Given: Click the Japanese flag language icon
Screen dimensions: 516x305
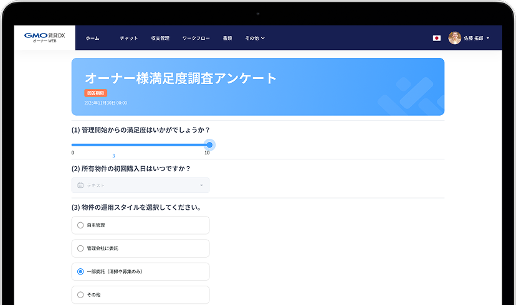Looking at the screenshot, I should (x=436, y=38).
